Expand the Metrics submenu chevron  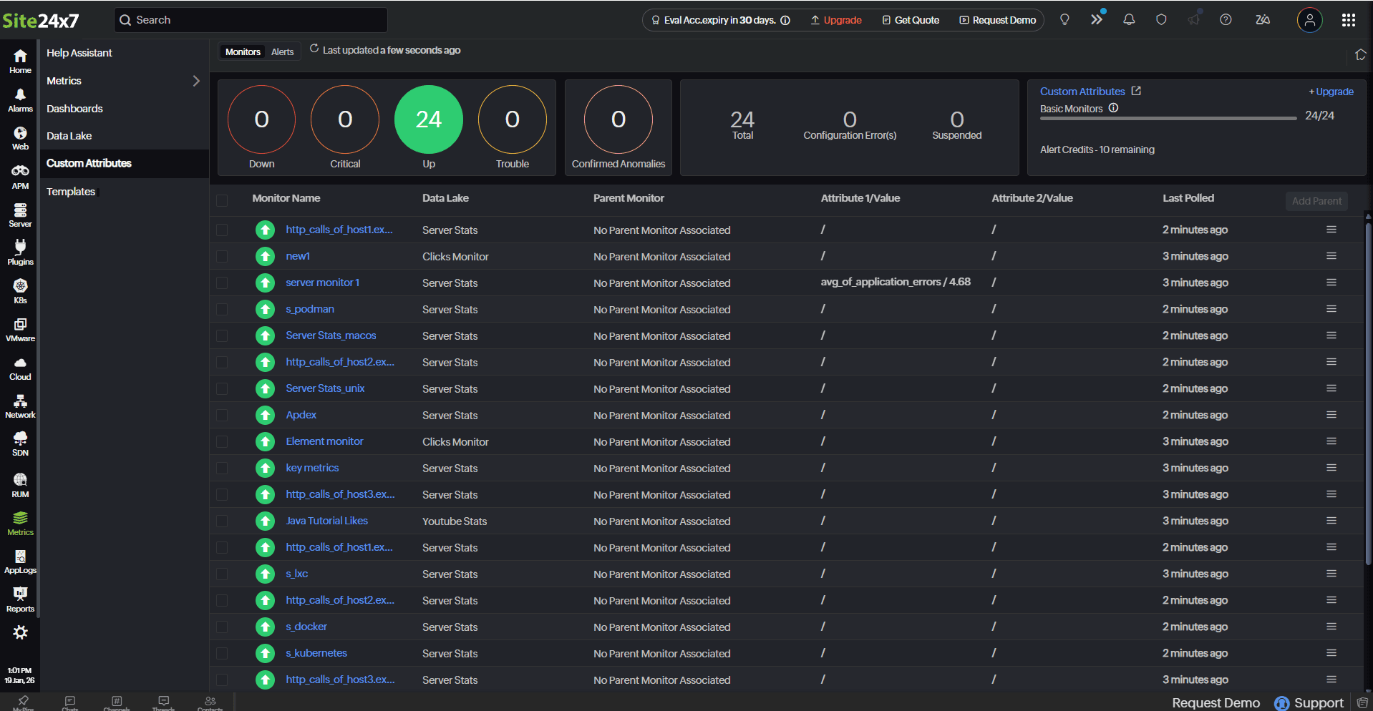click(x=195, y=81)
